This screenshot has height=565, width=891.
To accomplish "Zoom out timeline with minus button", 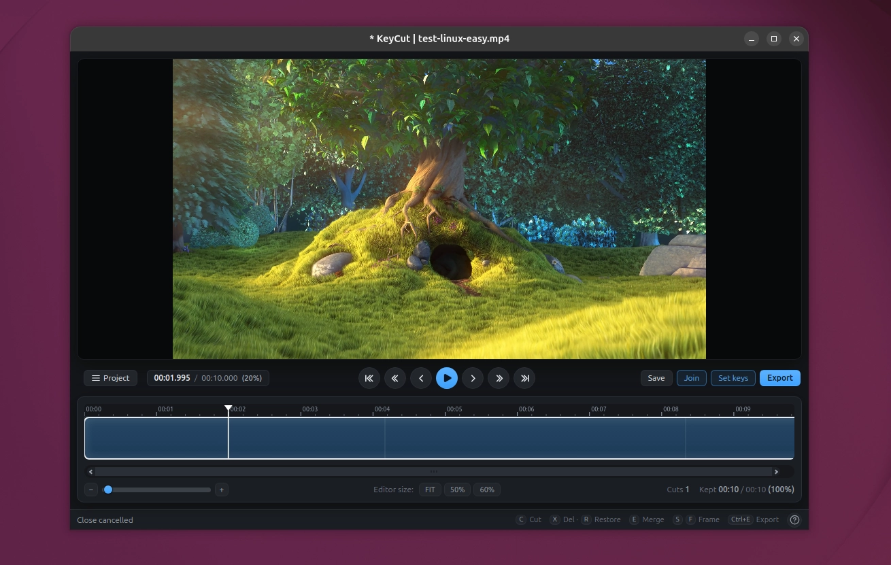I will 91,490.
